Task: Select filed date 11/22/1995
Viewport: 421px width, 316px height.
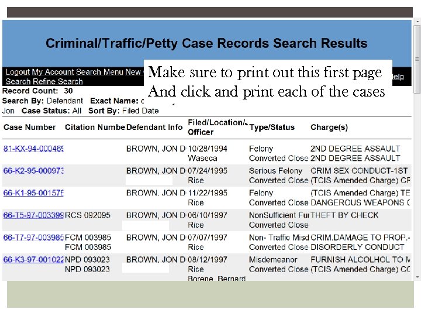Action: (208, 193)
